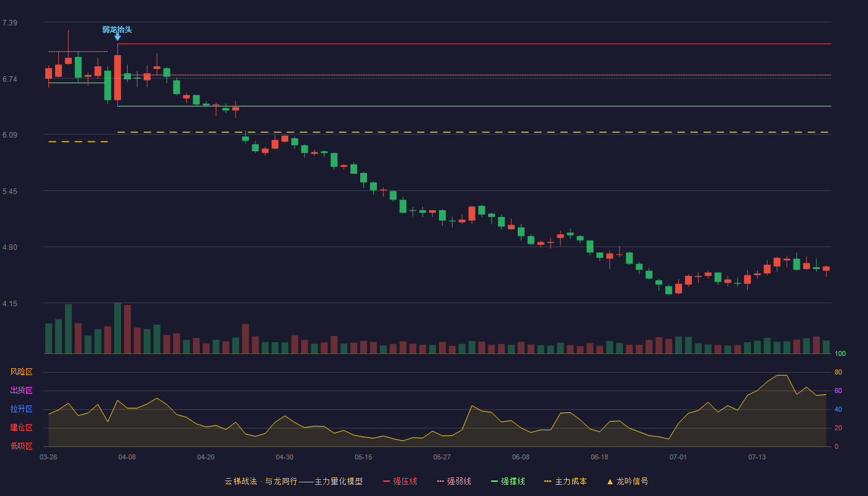Click the 云梯战法 · 与龙同行 legend title

(x=293, y=481)
